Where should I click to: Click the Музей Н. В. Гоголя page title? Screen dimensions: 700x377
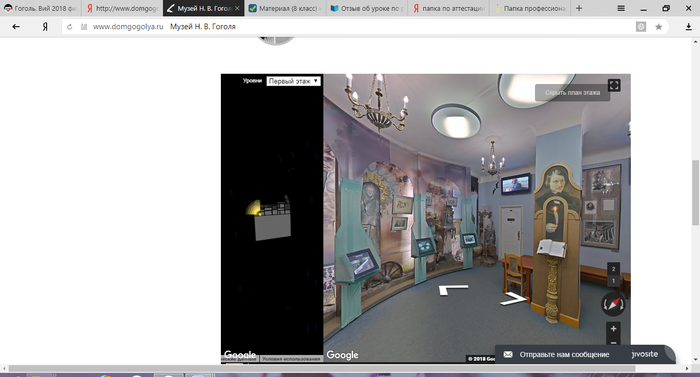click(x=203, y=27)
